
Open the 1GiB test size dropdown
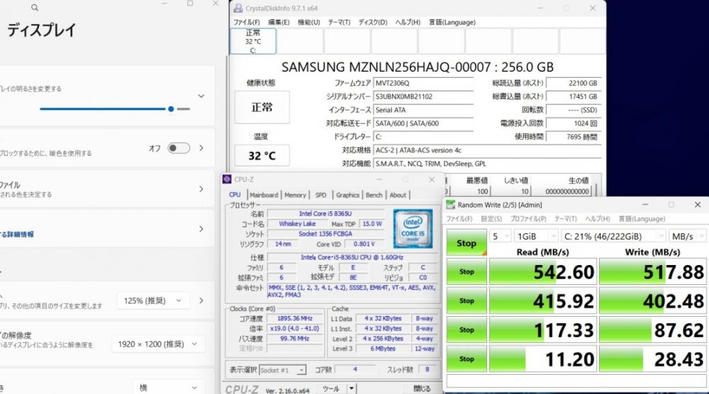click(536, 236)
